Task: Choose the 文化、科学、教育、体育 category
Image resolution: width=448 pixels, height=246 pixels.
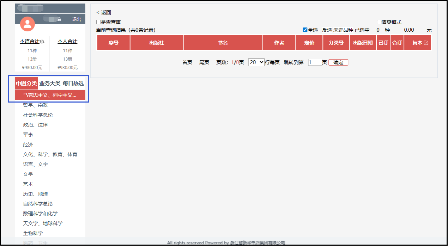Action: 50,154
